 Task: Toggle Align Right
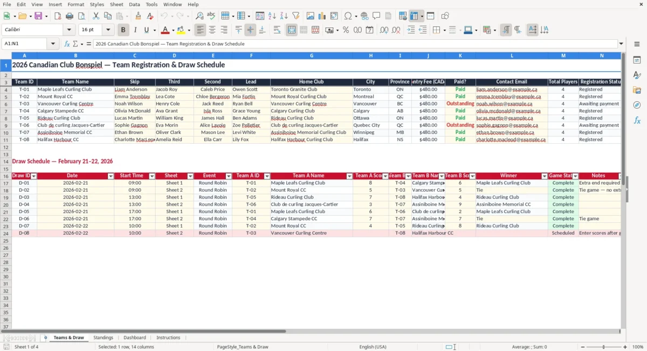click(224, 30)
